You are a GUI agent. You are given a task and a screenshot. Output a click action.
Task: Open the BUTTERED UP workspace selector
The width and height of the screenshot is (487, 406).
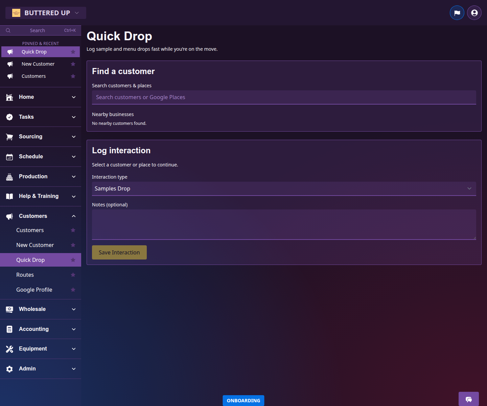point(46,13)
